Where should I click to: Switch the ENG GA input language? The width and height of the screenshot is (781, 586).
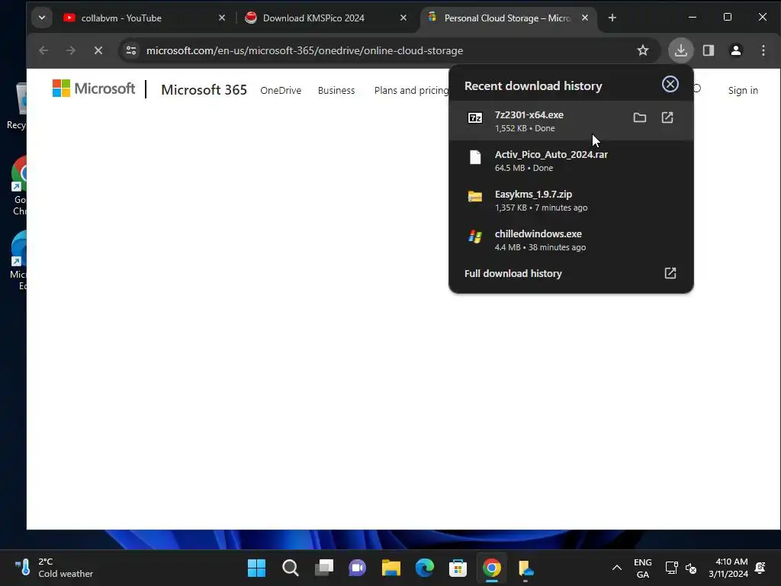pyautogui.click(x=642, y=568)
